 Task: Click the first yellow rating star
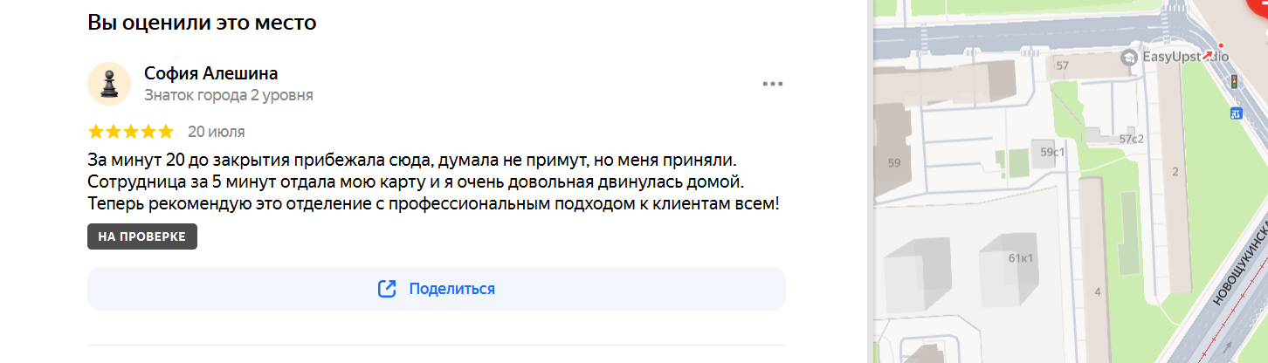coord(96,132)
